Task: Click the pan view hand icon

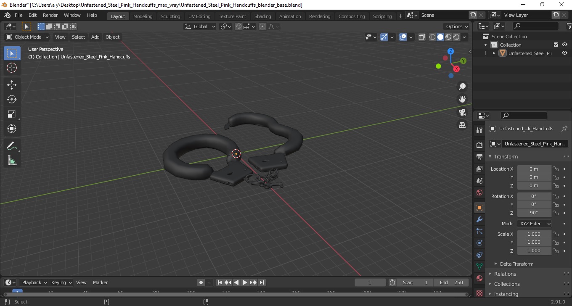Action: coord(462,100)
